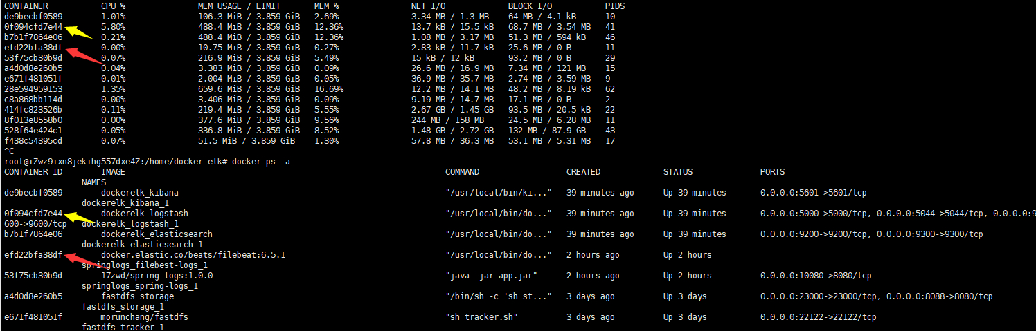The image size is (1036, 331).
Task: Click command "/bin/sh -c 'sh st..."
Action: click(499, 296)
